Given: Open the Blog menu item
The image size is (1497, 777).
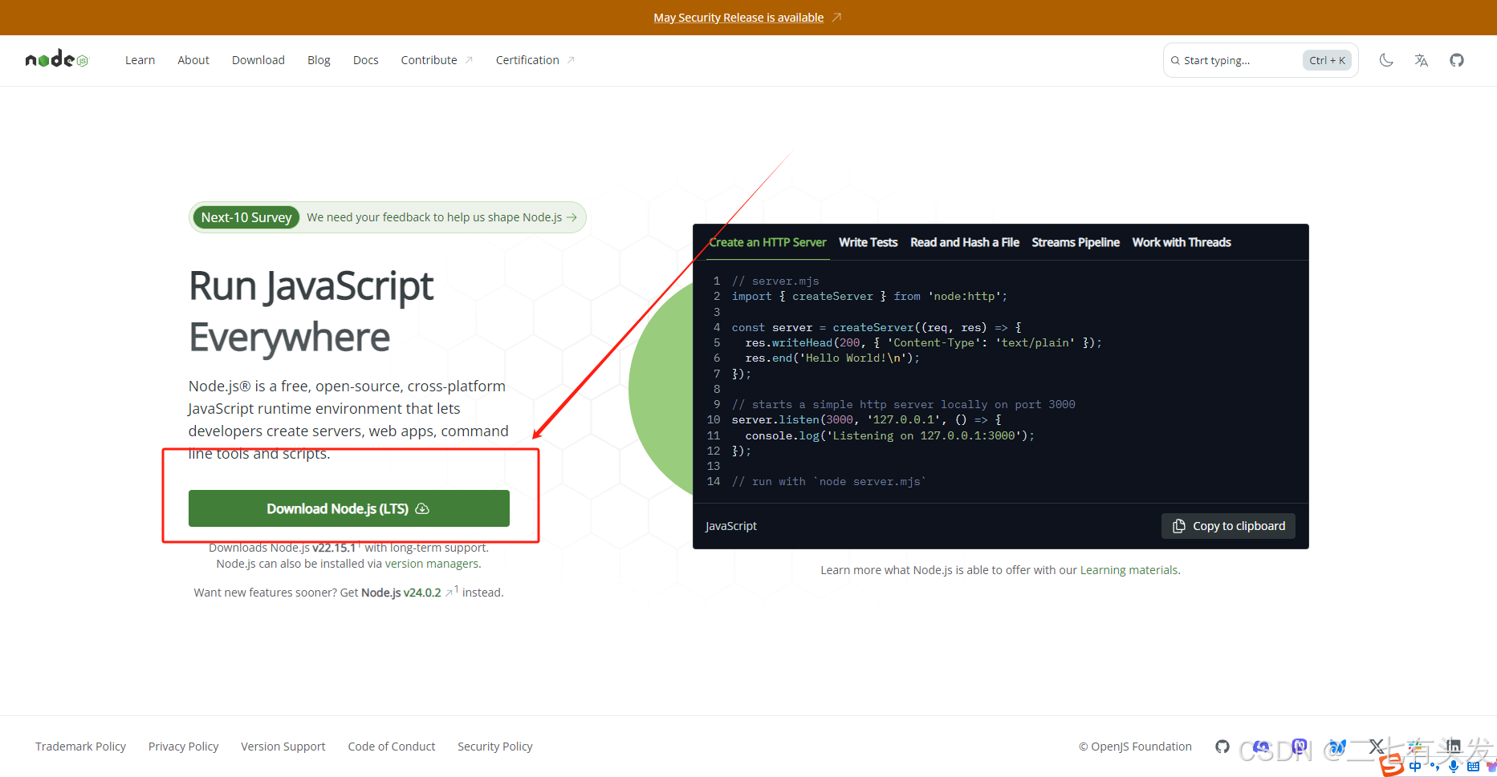Looking at the screenshot, I should [x=319, y=60].
